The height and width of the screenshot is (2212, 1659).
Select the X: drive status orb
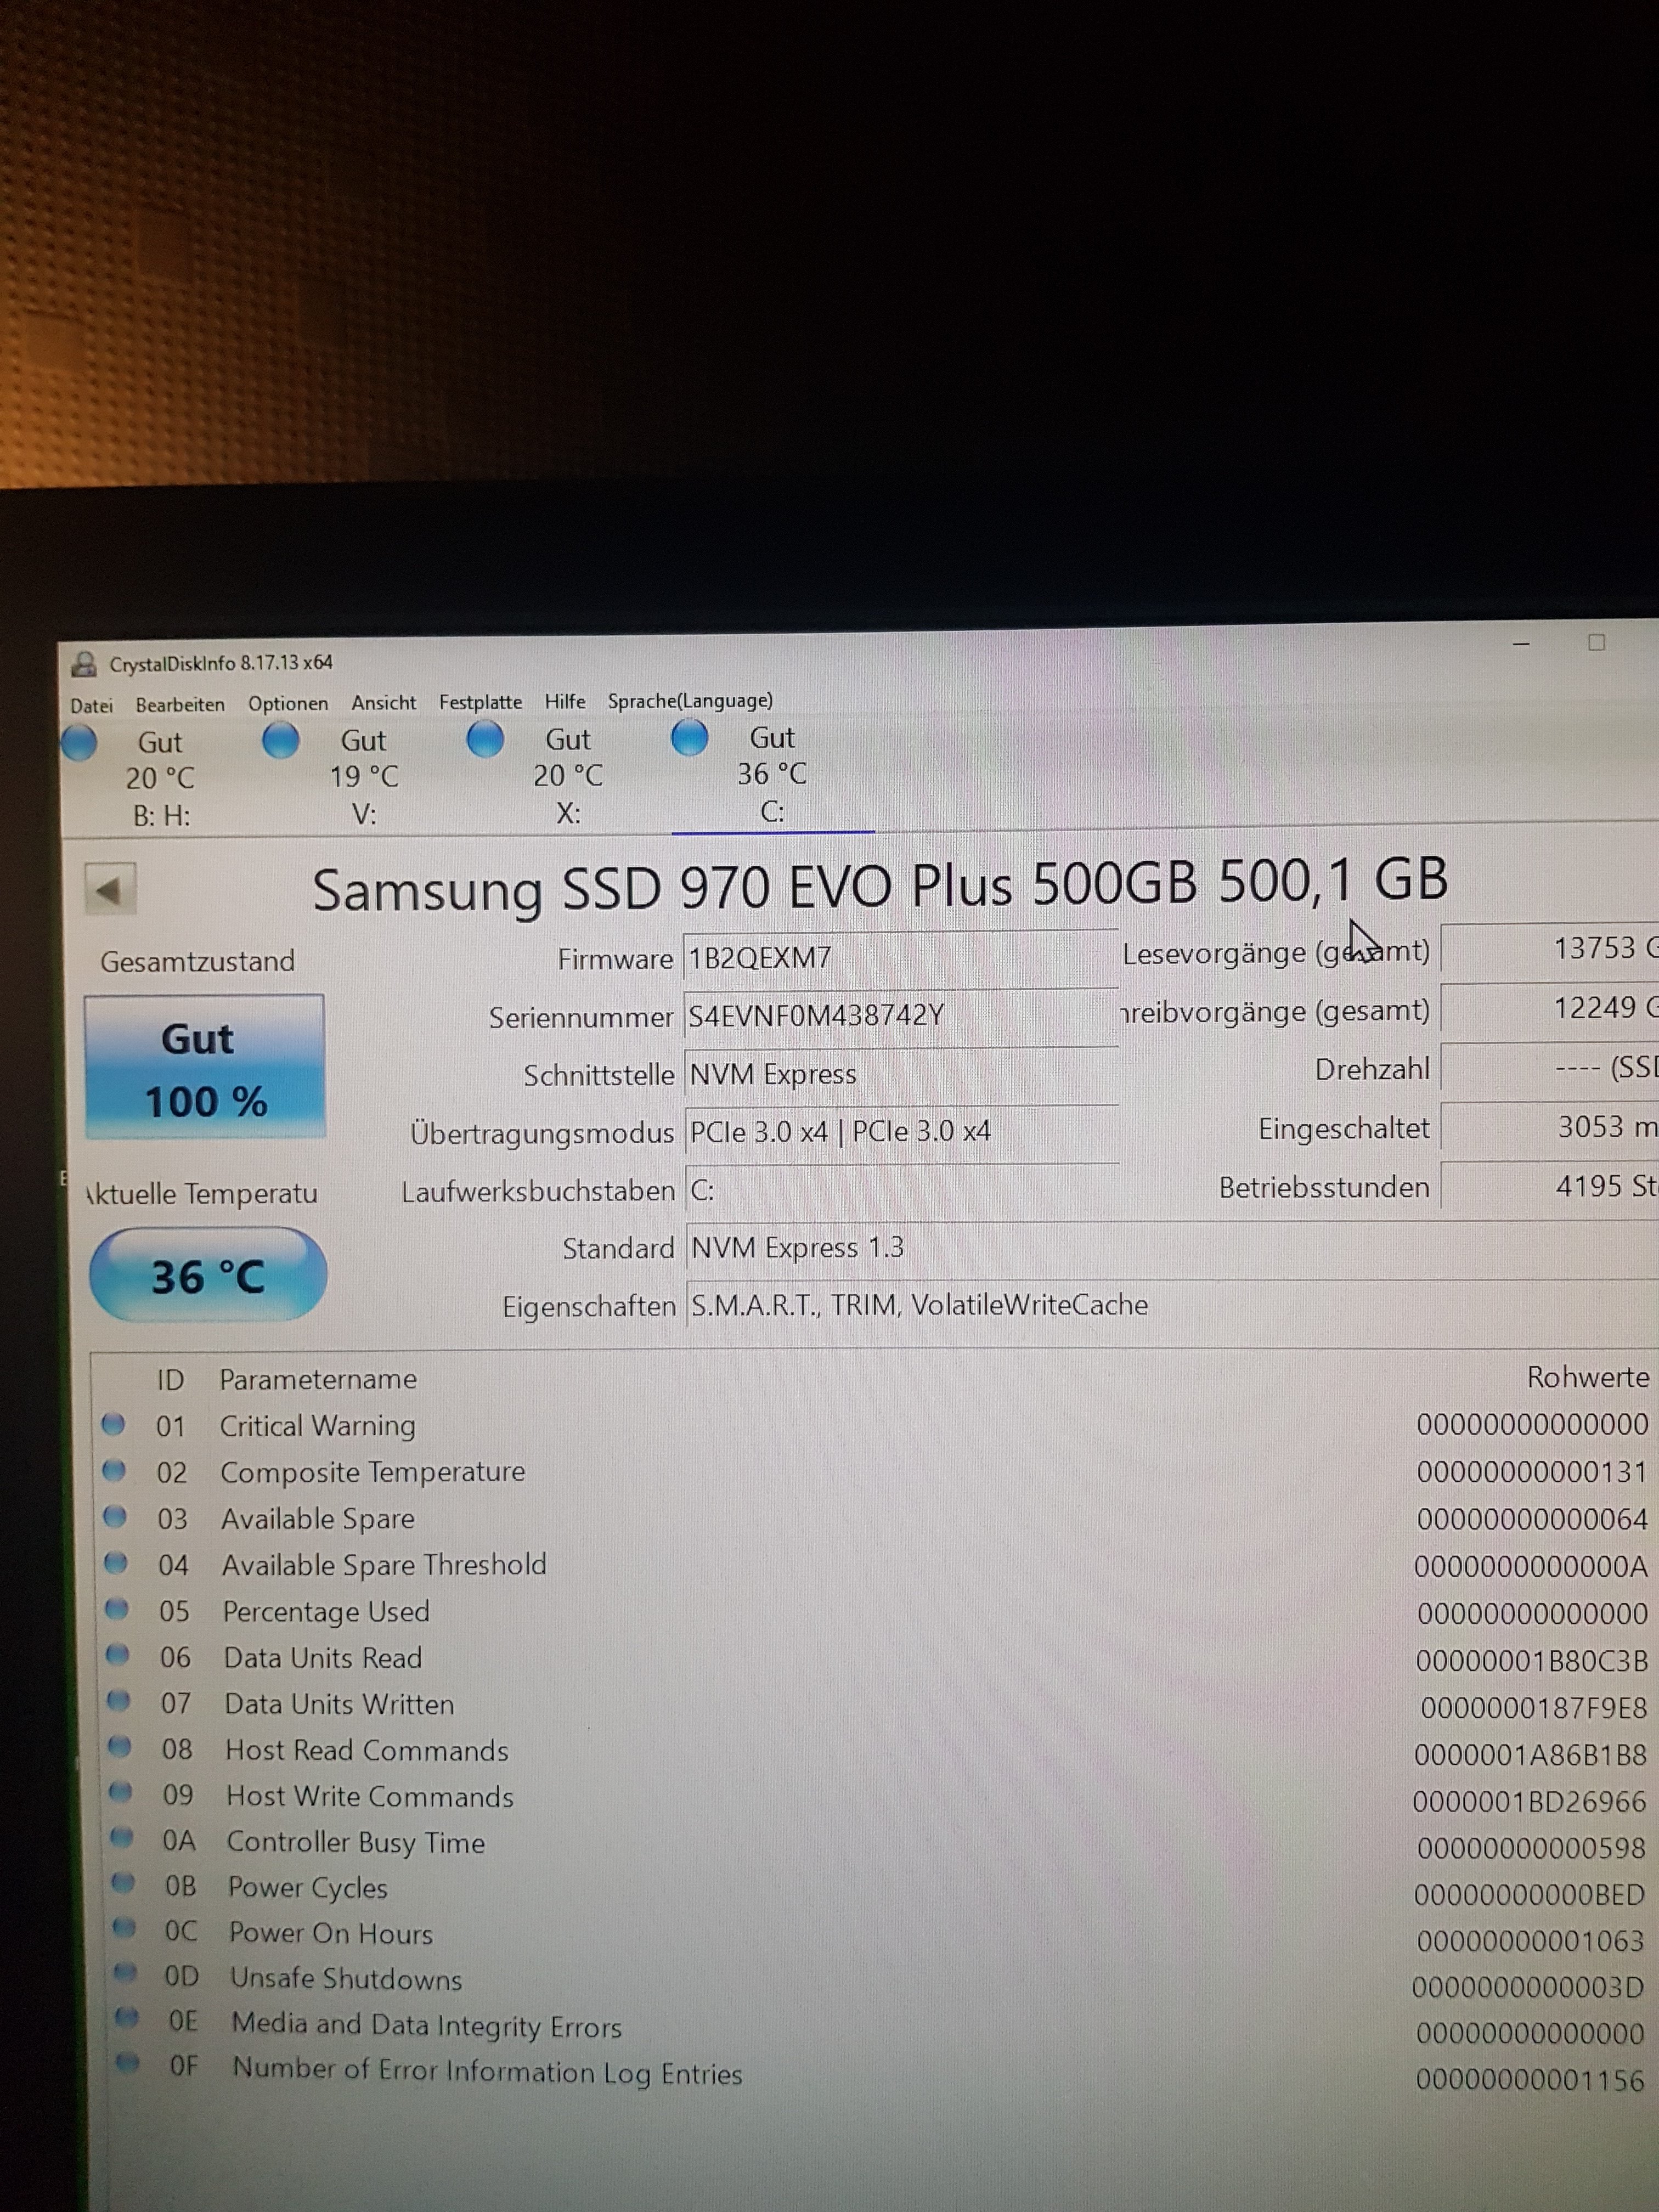(x=486, y=739)
